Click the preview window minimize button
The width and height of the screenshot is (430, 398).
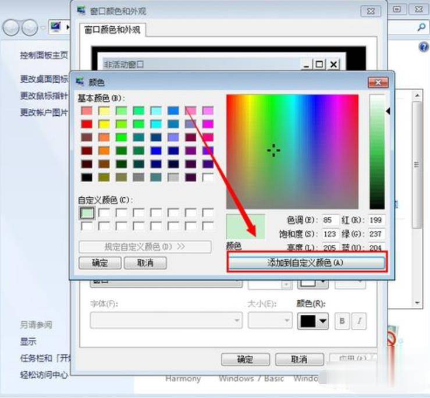[306, 65]
